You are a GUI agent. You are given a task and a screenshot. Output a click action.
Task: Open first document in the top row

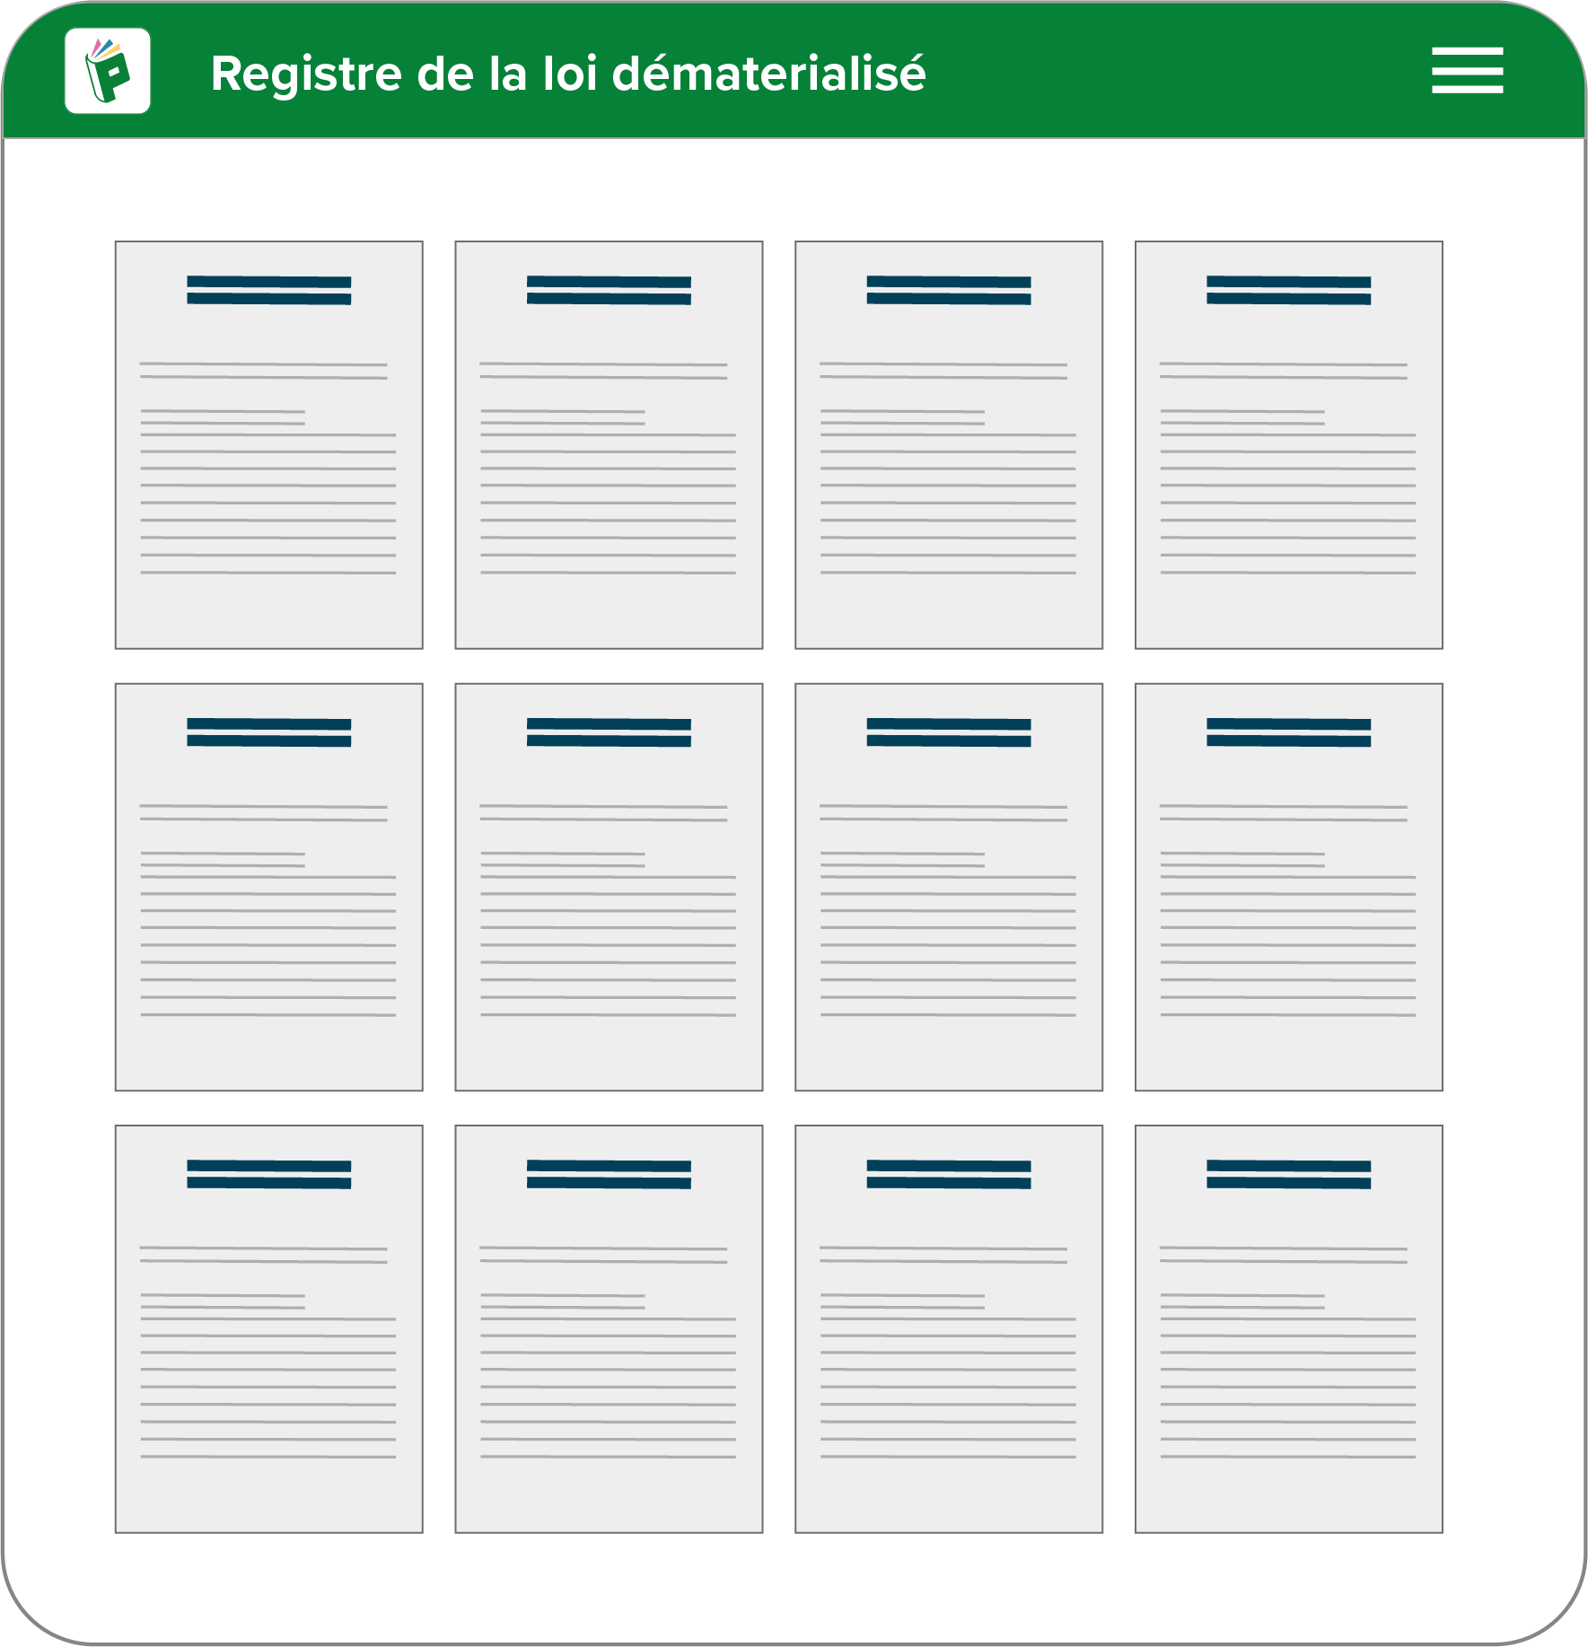click(268, 444)
